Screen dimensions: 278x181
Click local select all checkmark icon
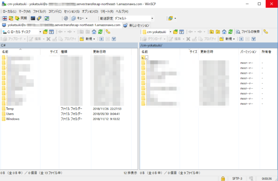[x=114, y=39]
